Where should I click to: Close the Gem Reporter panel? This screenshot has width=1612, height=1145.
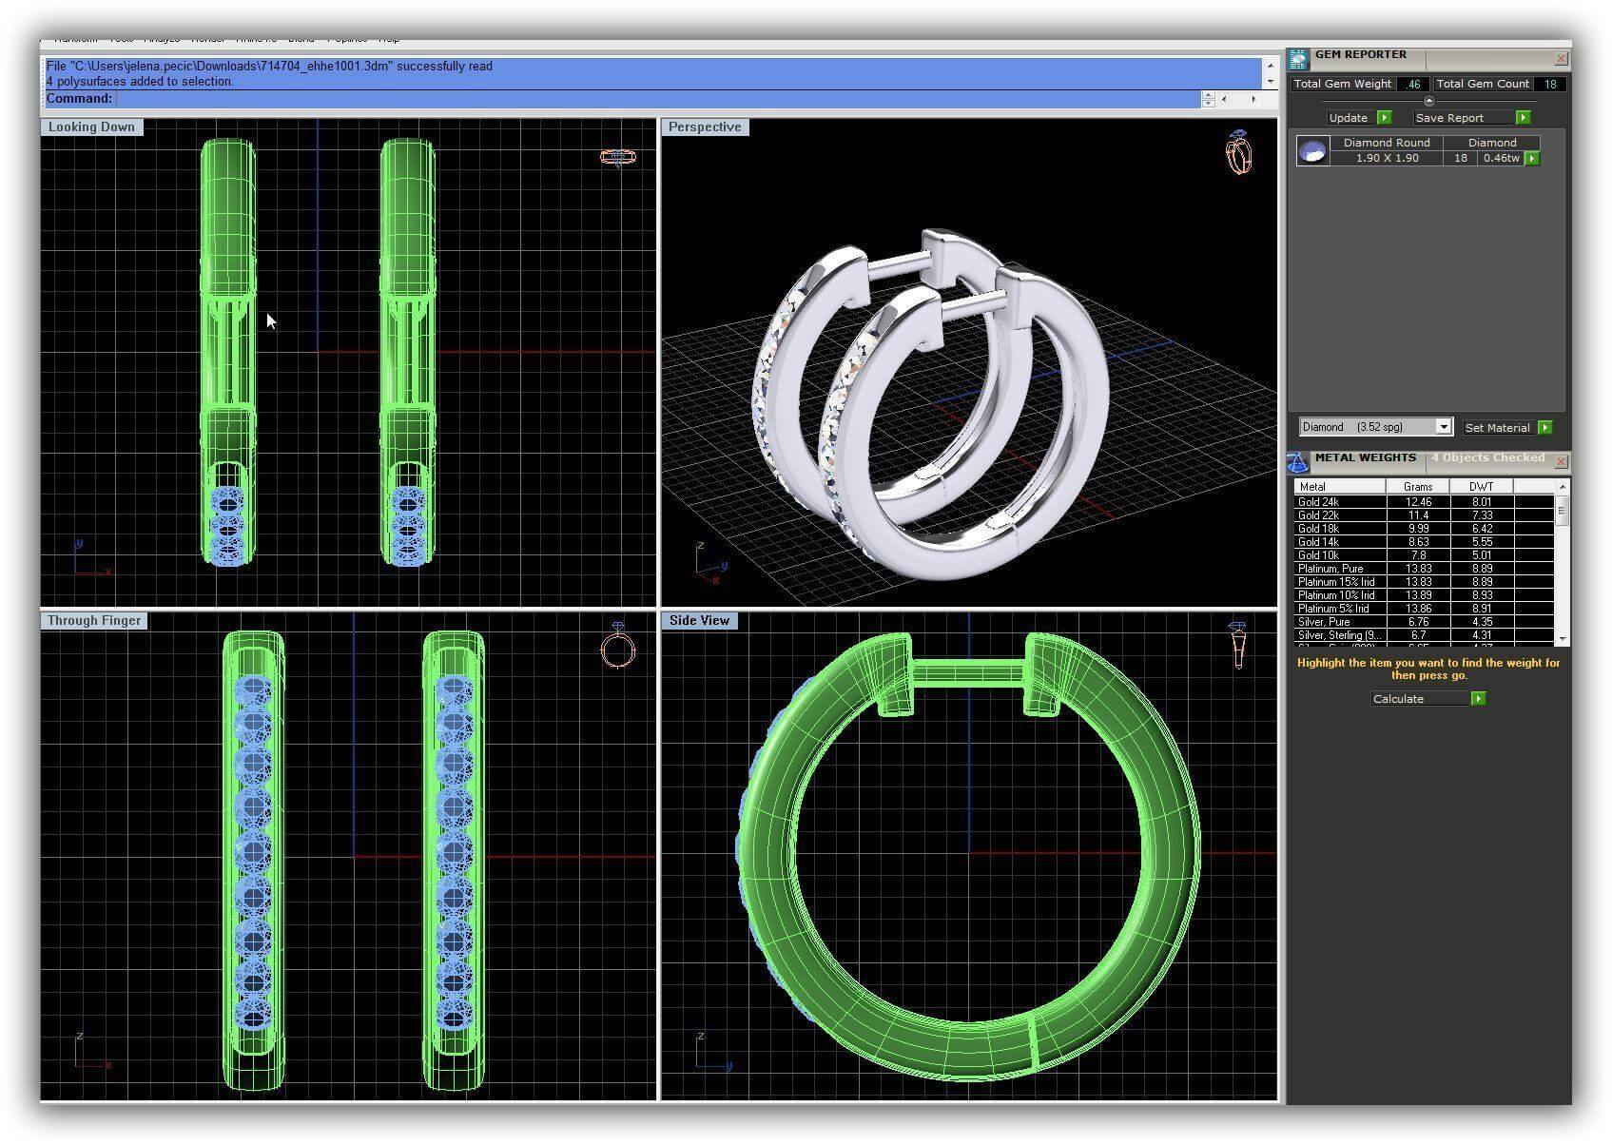click(x=1561, y=59)
